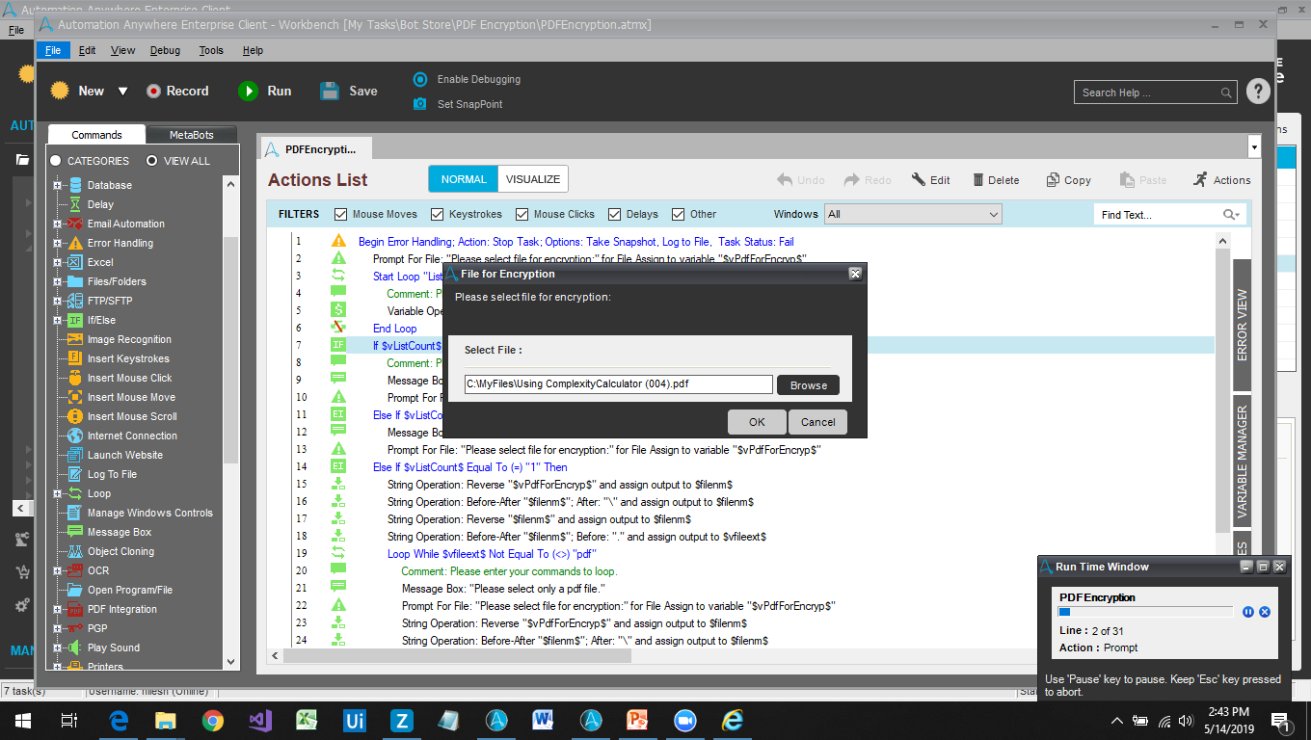Click the Record button in toolbar
Image resolution: width=1311 pixels, height=740 pixels.
(x=177, y=92)
